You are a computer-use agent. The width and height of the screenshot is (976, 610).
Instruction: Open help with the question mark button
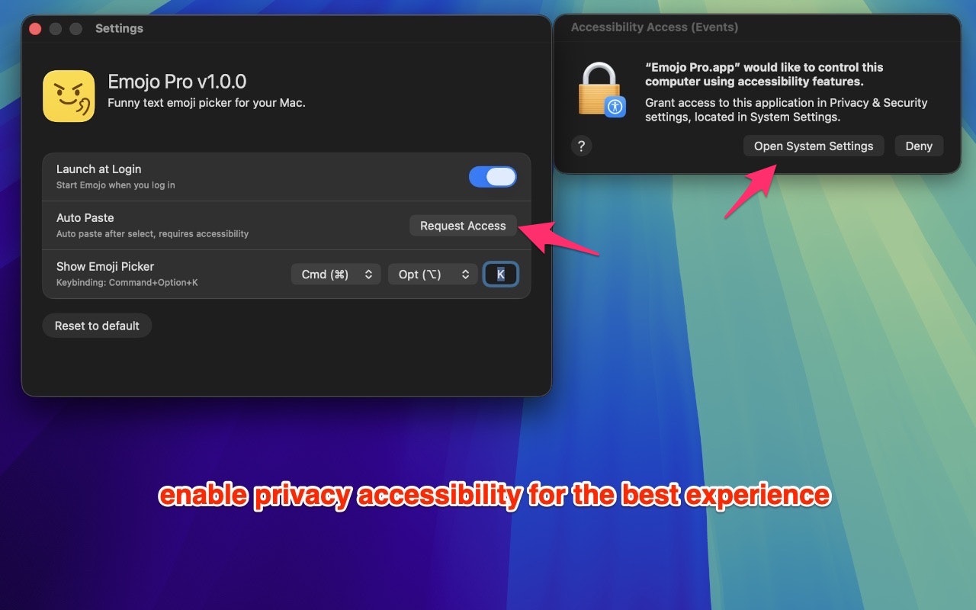click(x=581, y=146)
